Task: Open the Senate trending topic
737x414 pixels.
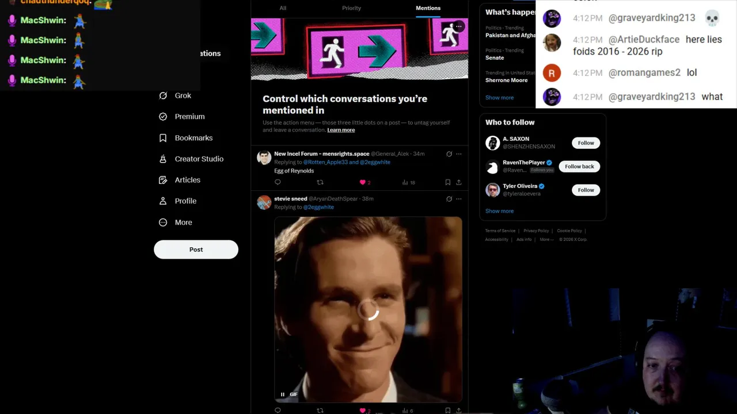Action: 495,57
